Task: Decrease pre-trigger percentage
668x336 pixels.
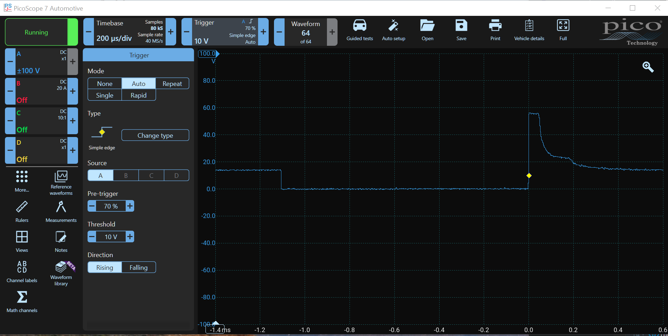Action: [x=92, y=206]
